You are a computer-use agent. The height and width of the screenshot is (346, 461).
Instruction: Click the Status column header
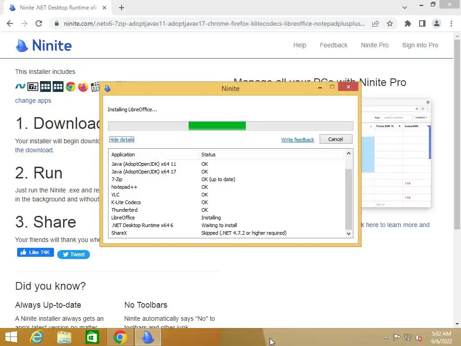[x=271, y=155]
